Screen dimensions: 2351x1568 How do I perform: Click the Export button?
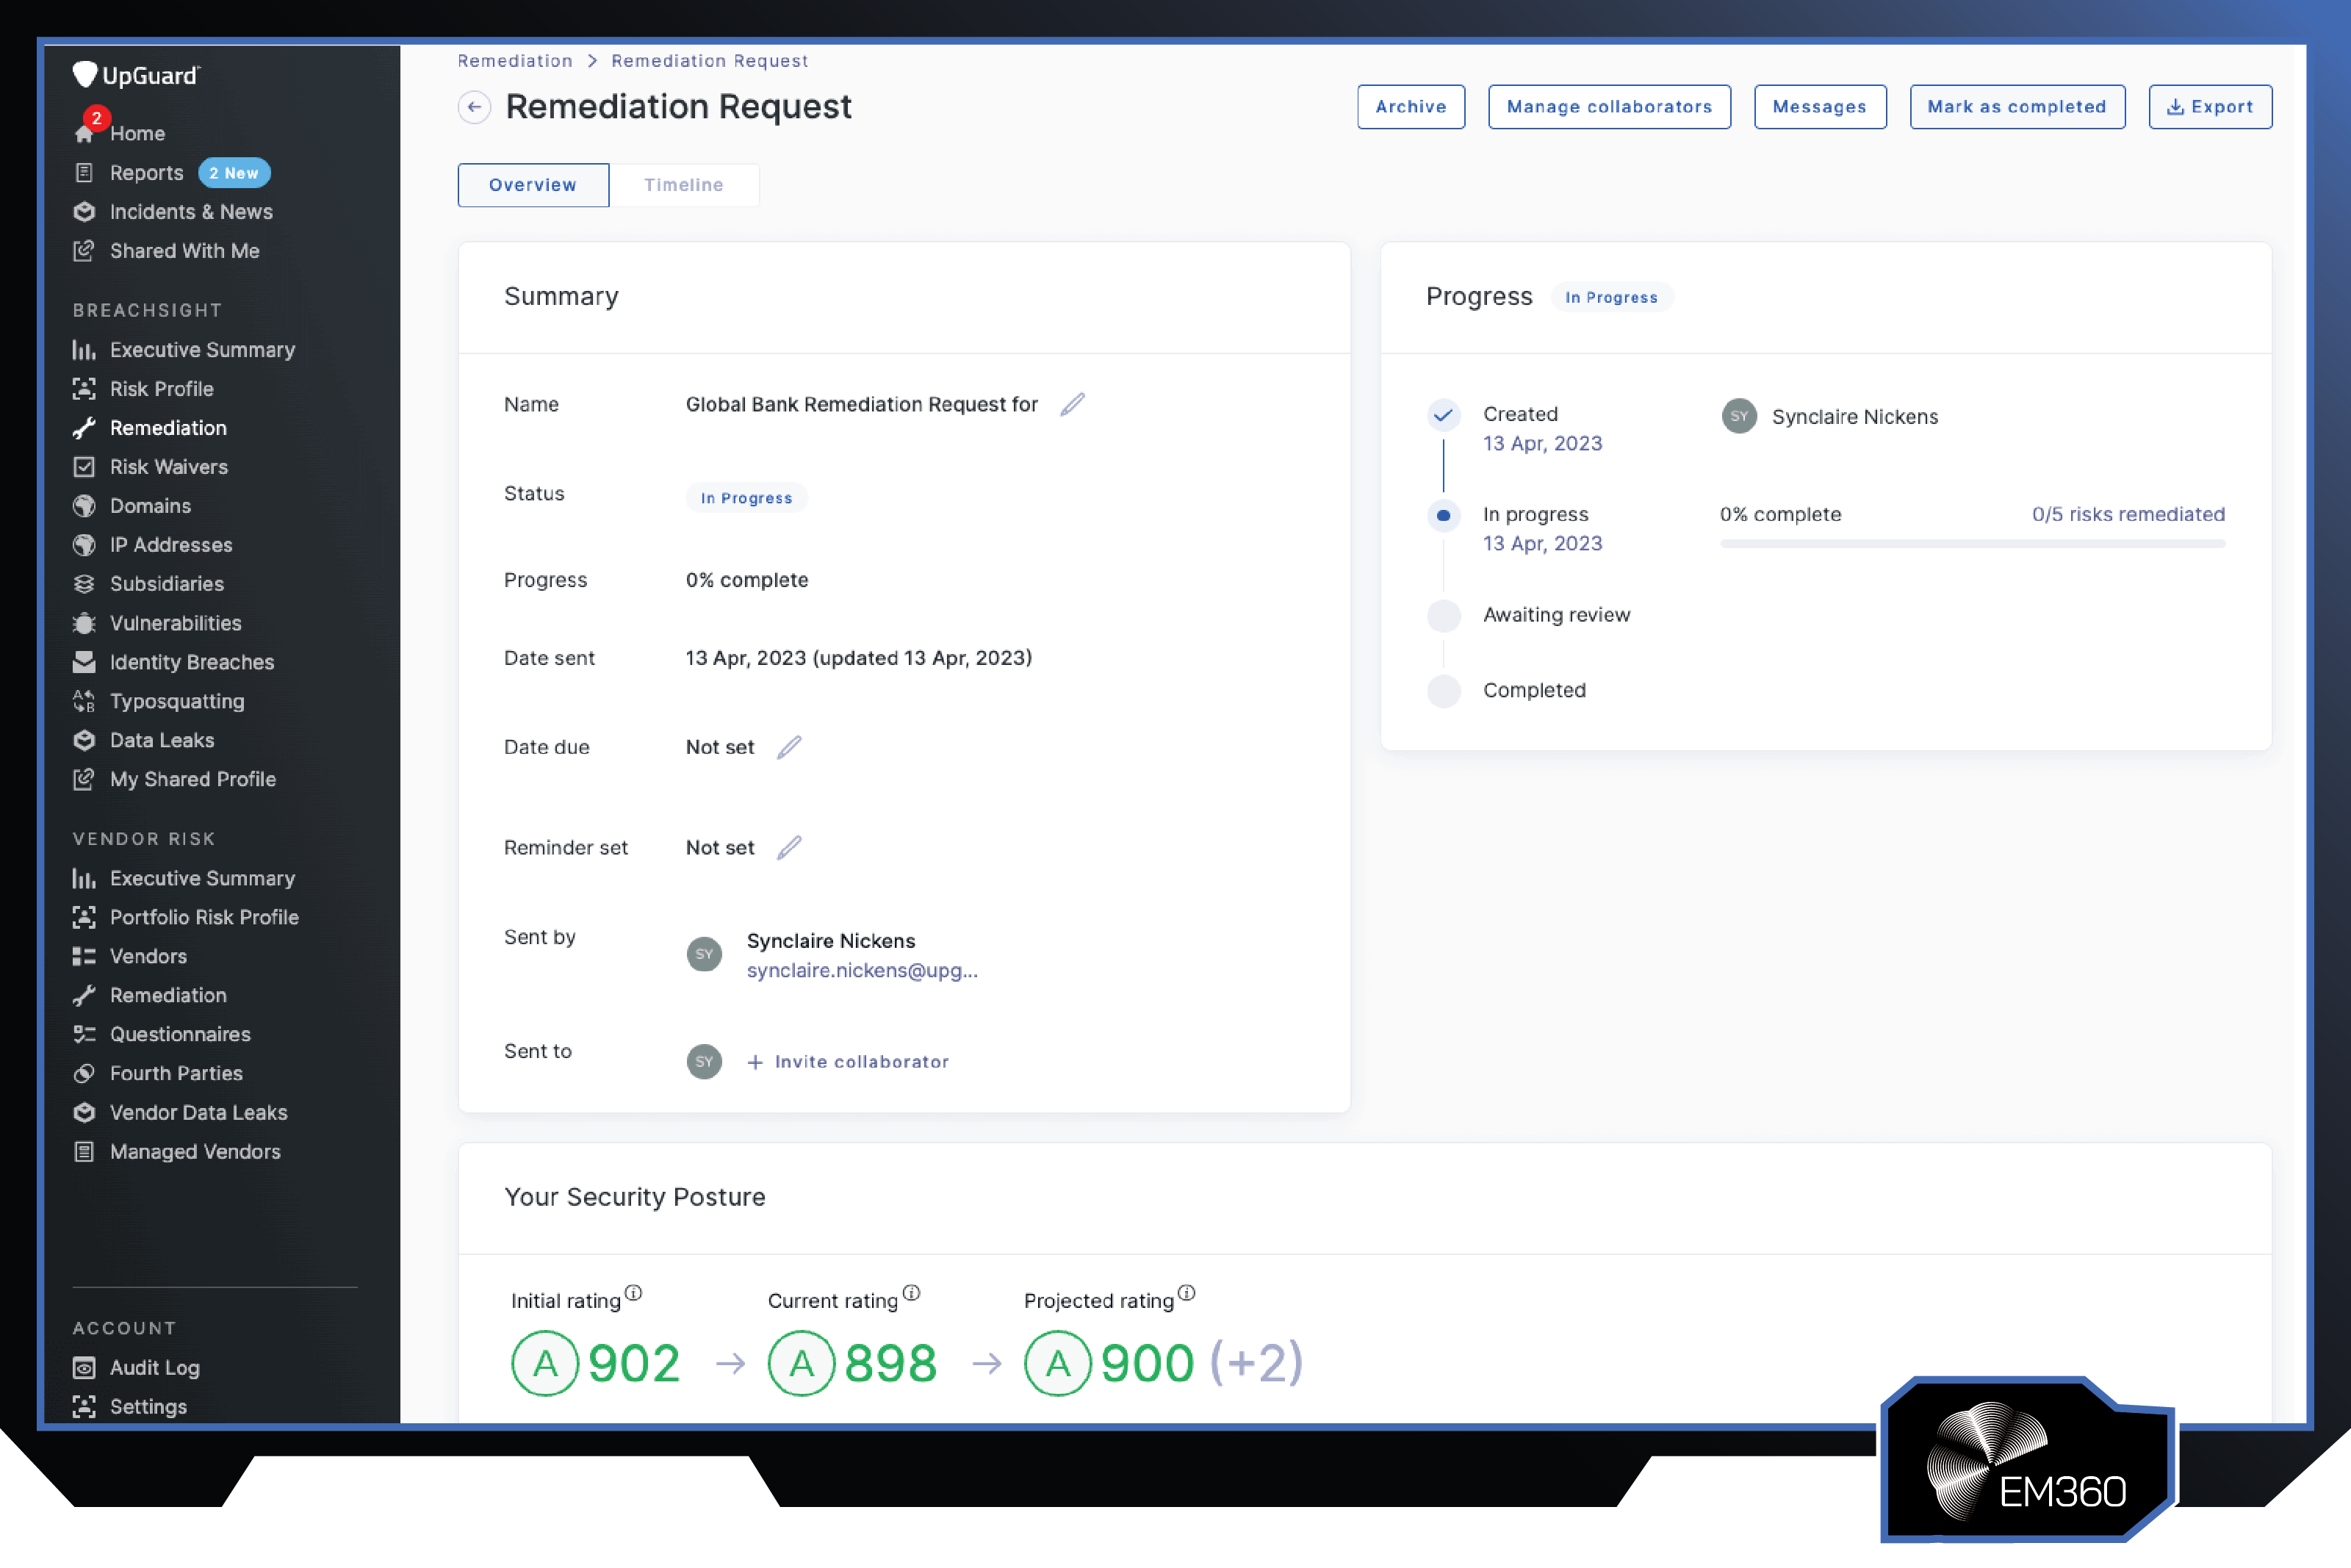2210,107
